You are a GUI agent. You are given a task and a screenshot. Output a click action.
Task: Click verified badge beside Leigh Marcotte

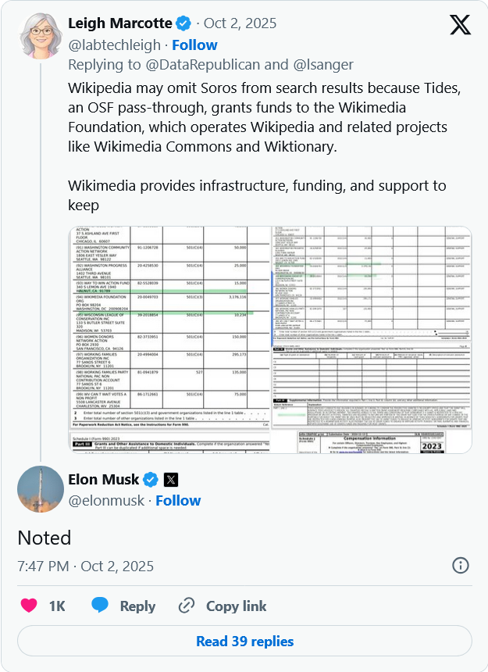[184, 23]
